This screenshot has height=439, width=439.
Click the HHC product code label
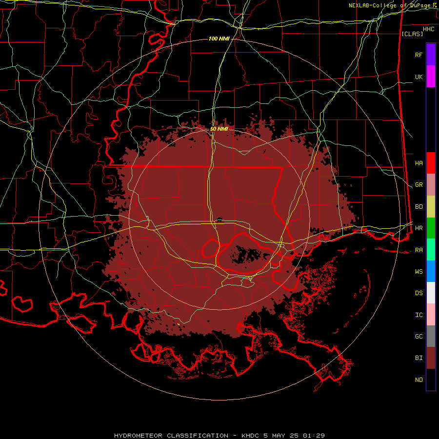coord(429,29)
